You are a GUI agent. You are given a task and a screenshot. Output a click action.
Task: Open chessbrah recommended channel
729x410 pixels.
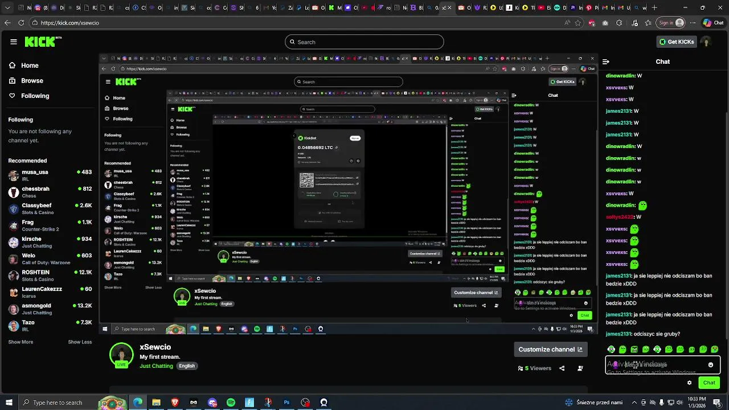[x=50, y=192]
